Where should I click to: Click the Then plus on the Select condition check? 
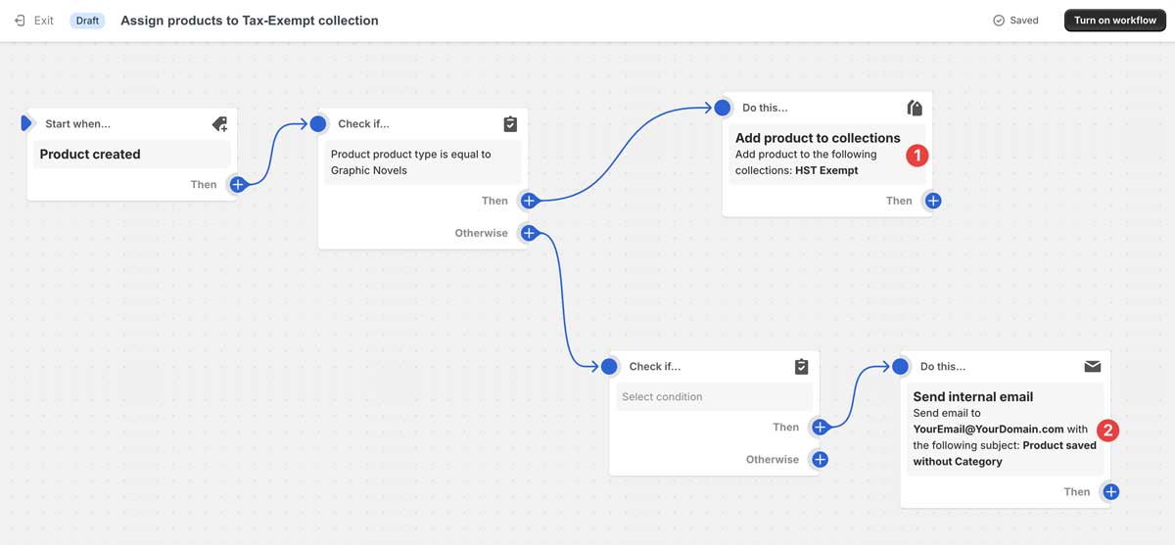[x=820, y=427]
